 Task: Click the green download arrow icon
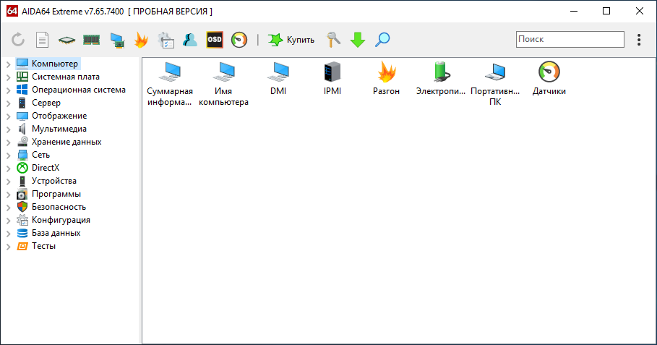(358, 40)
